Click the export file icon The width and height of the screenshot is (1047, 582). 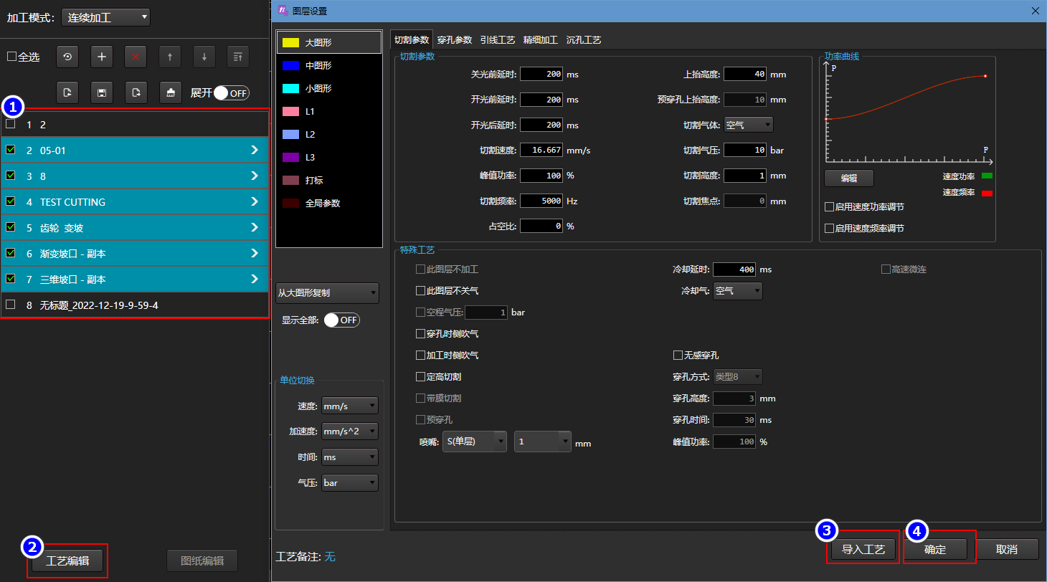(136, 92)
